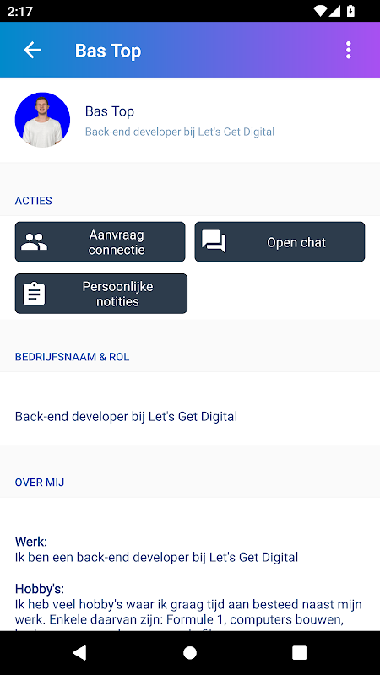The width and height of the screenshot is (380, 675).
Task: Tap the job subtitle under the profile name
Action: pyautogui.click(x=180, y=132)
